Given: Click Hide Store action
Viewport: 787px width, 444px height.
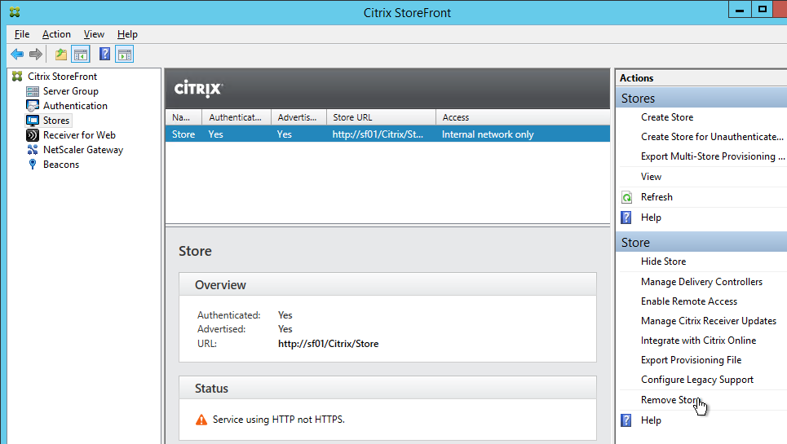Looking at the screenshot, I should click(663, 262).
